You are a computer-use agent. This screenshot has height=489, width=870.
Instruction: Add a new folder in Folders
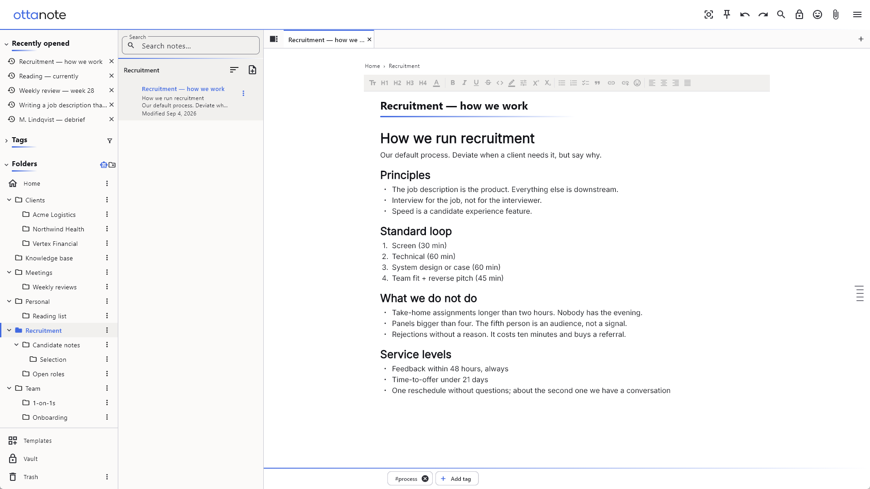(112, 165)
